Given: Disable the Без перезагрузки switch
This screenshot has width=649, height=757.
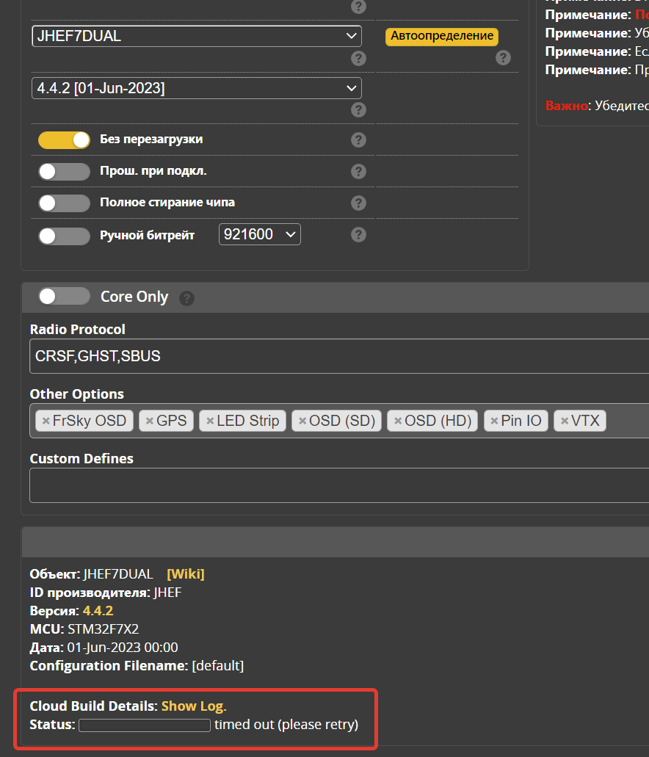Looking at the screenshot, I should 64,140.
